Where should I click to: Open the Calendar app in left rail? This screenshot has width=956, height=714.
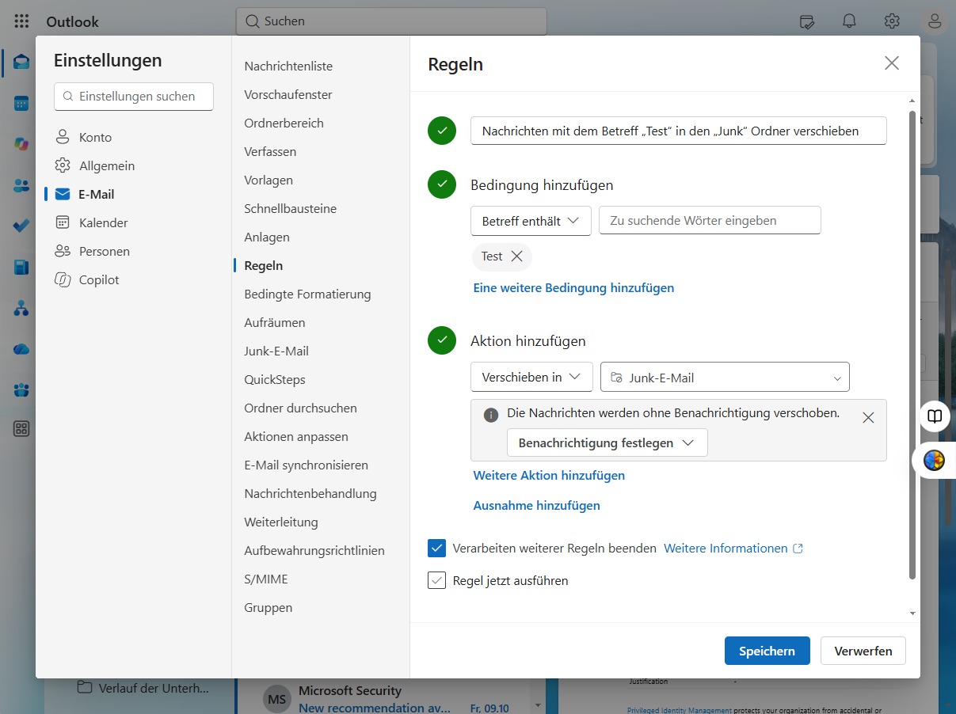pyautogui.click(x=21, y=103)
